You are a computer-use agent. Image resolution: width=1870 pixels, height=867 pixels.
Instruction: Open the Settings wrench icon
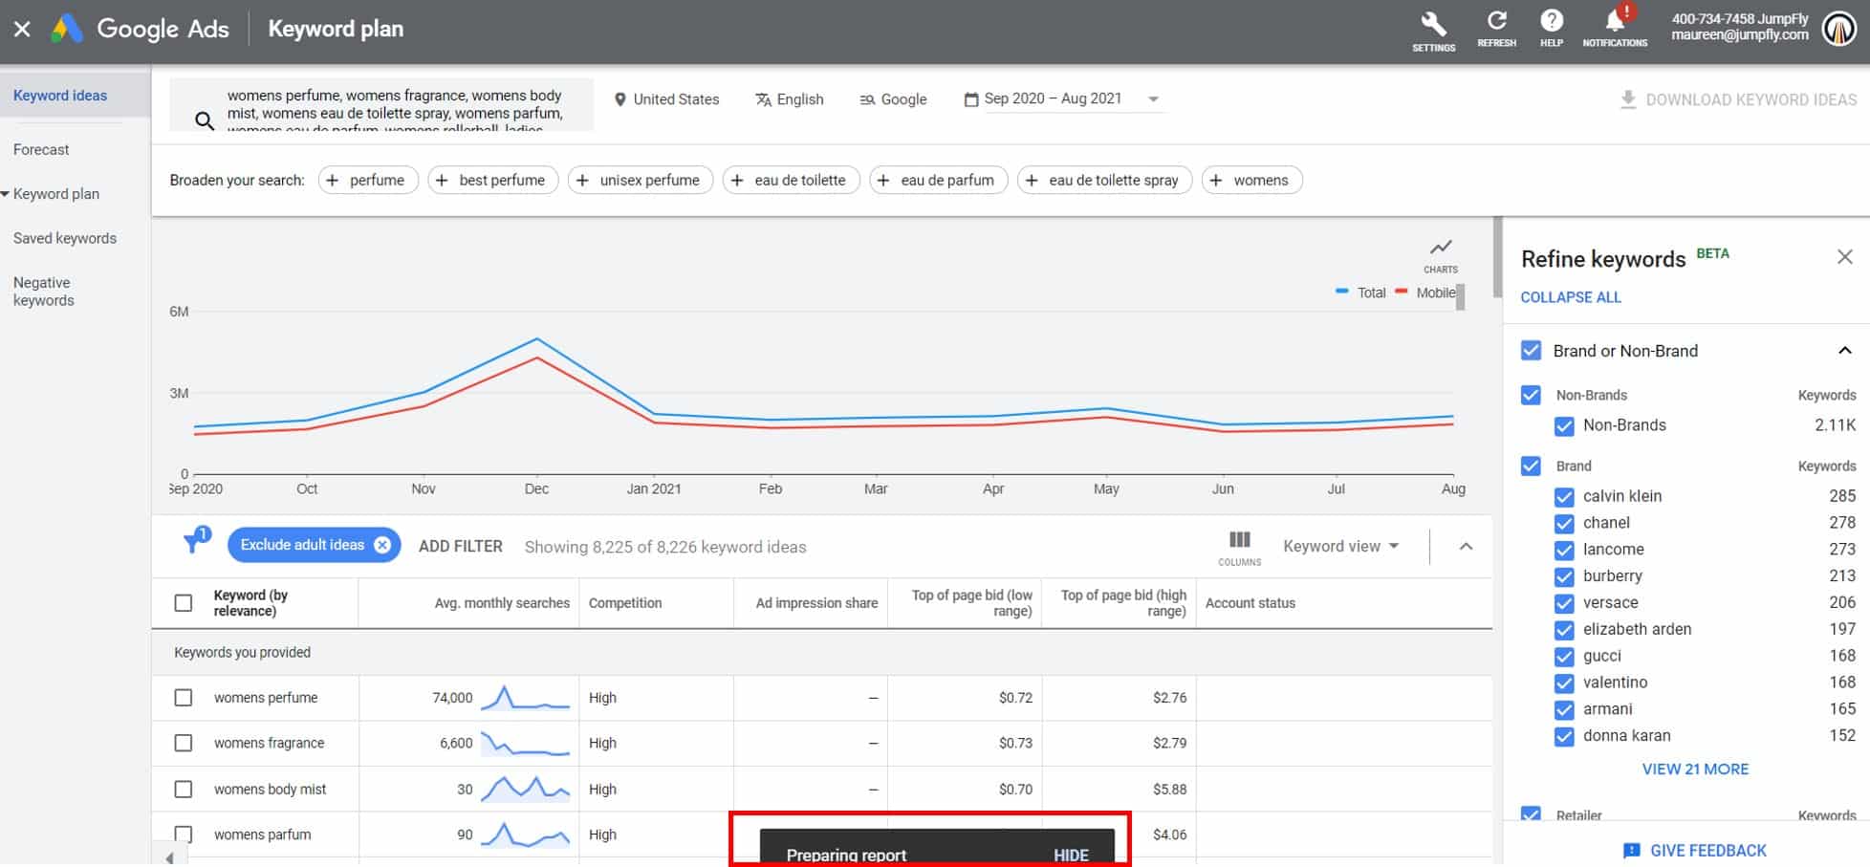coord(1433,23)
